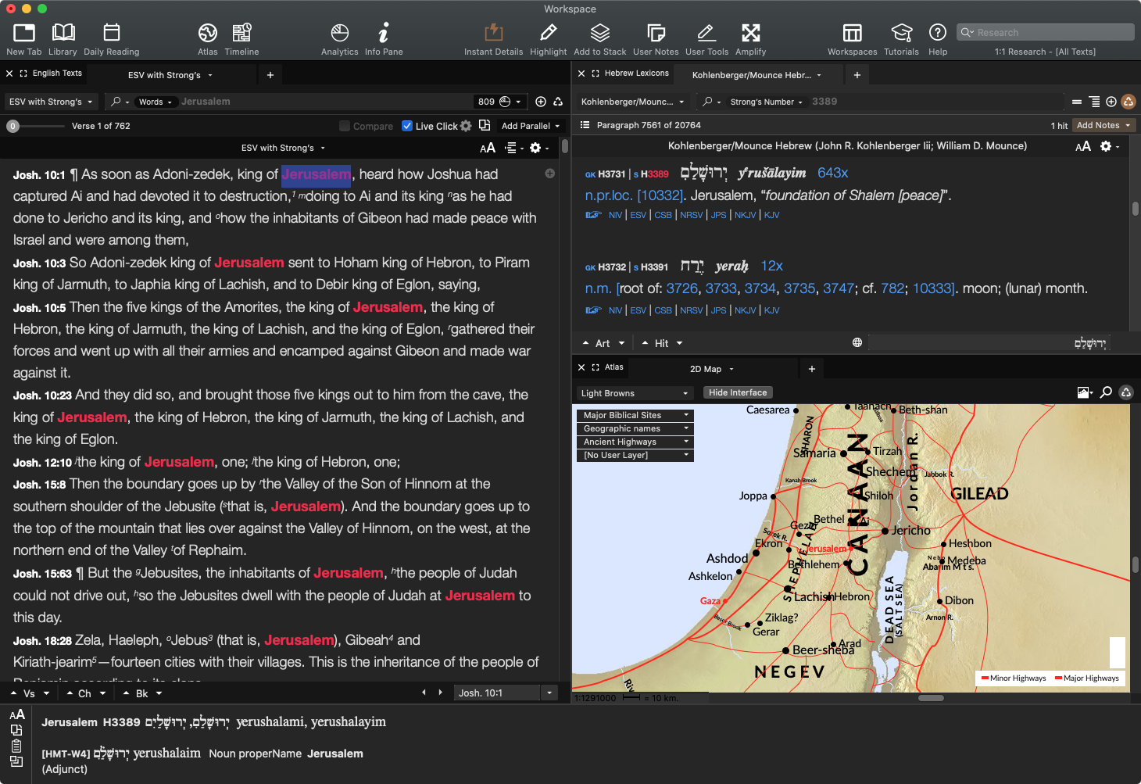Open the Atlas tool in toolbar

(207, 39)
